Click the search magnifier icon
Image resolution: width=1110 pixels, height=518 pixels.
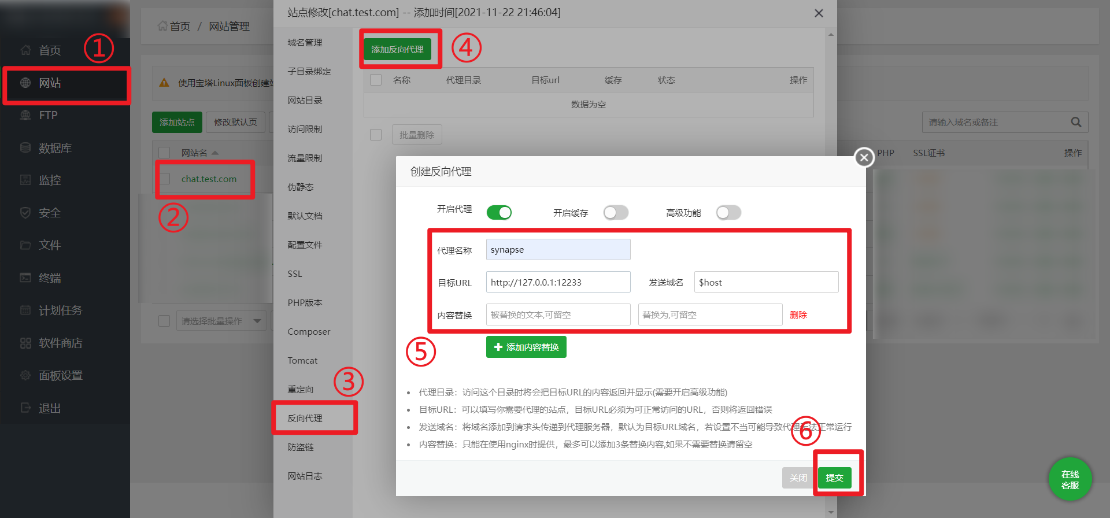[1075, 122]
